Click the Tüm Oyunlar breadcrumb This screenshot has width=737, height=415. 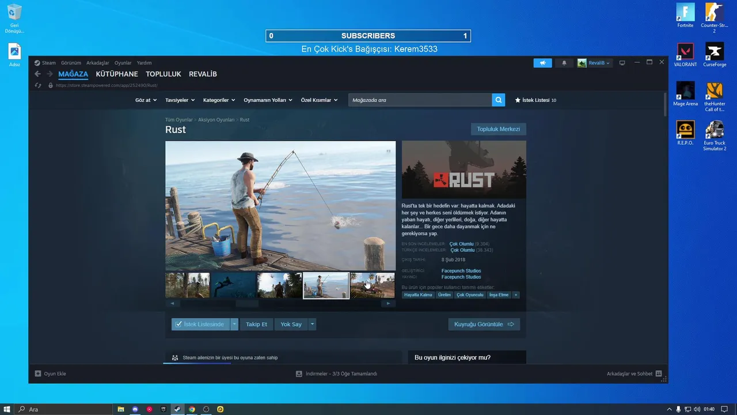click(178, 120)
